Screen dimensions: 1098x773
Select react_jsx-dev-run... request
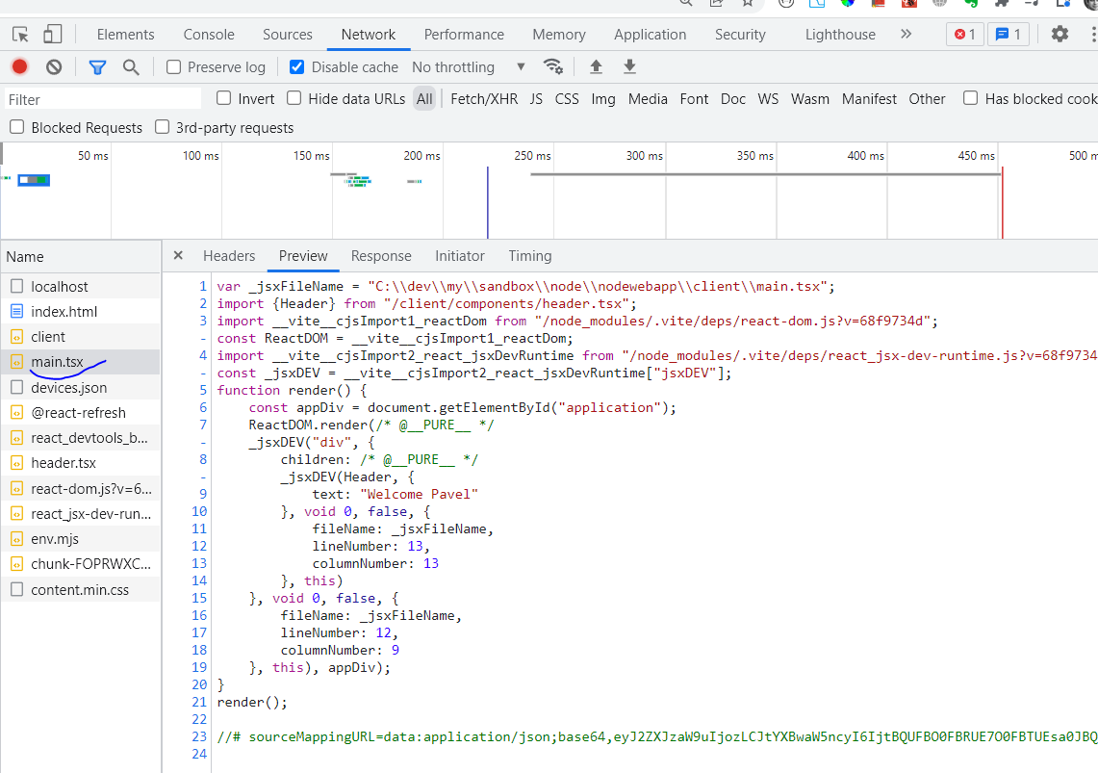[81, 513]
